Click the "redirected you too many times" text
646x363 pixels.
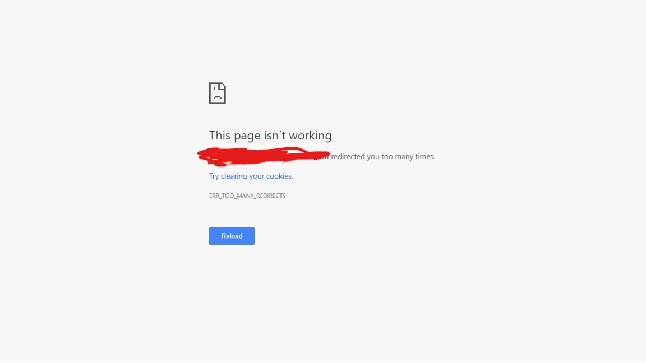click(383, 156)
